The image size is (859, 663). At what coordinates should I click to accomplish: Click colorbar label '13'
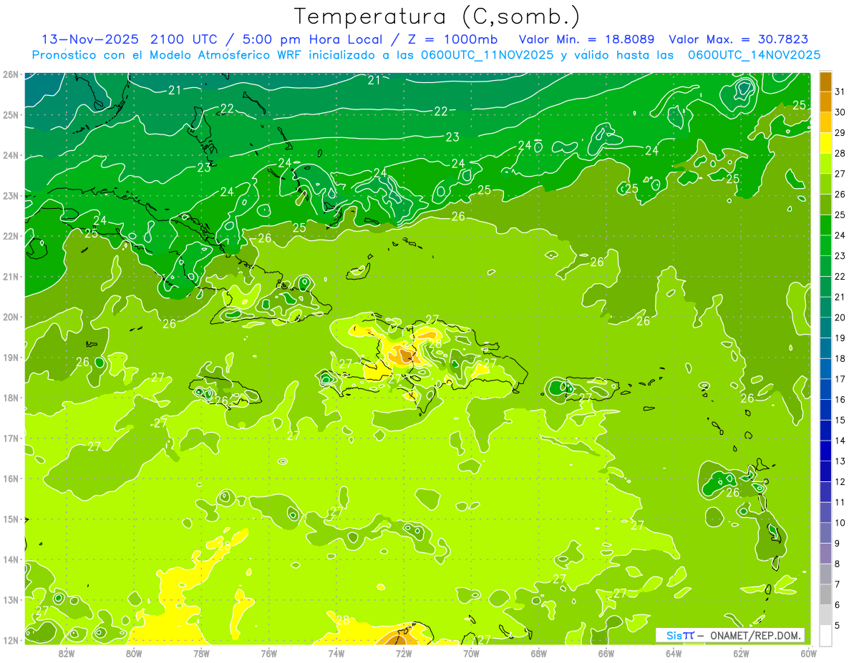tap(840, 461)
